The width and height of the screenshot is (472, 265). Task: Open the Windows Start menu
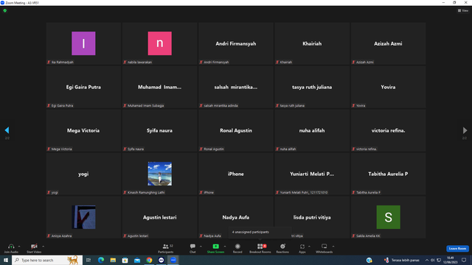tap(6, 260)
